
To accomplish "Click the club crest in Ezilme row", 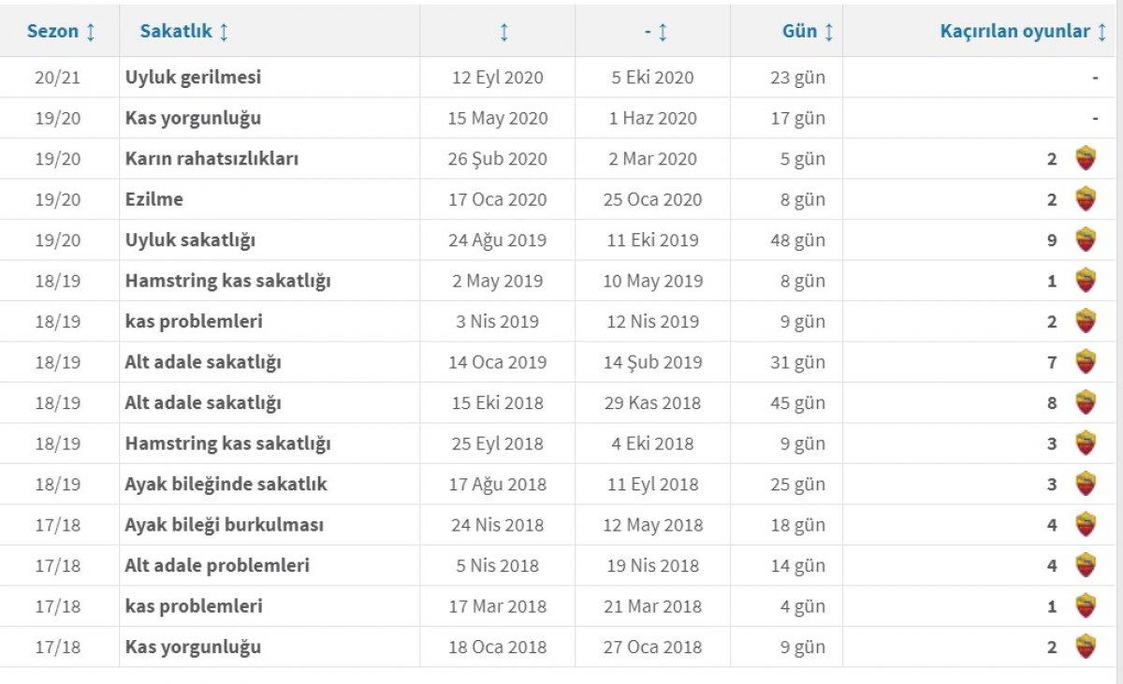I will click(1085, 199).
